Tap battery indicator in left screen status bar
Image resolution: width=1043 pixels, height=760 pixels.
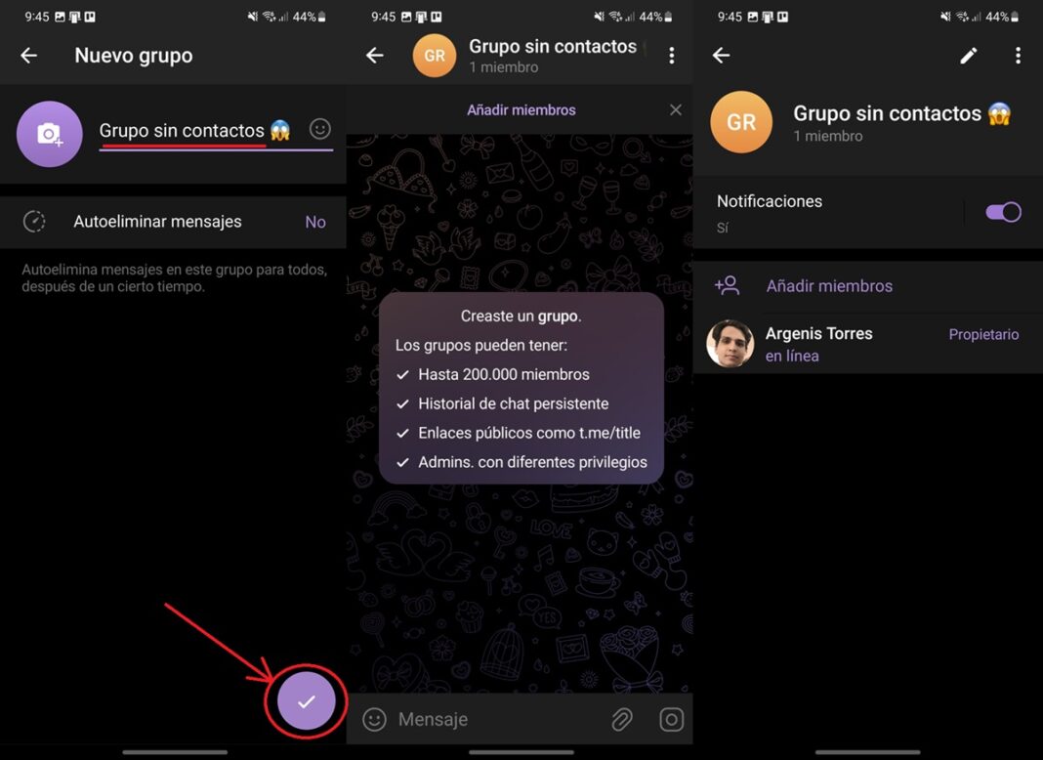pyautogui.click(x=322, y=17)
